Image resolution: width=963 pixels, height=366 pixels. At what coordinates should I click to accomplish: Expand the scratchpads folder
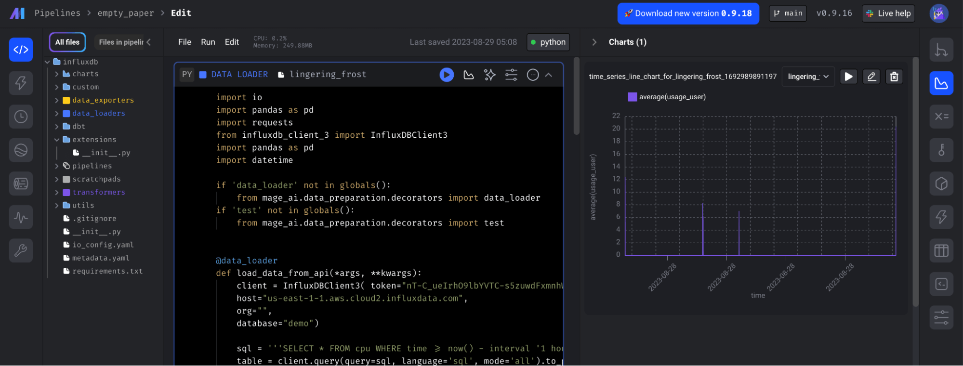pos(57,179)
